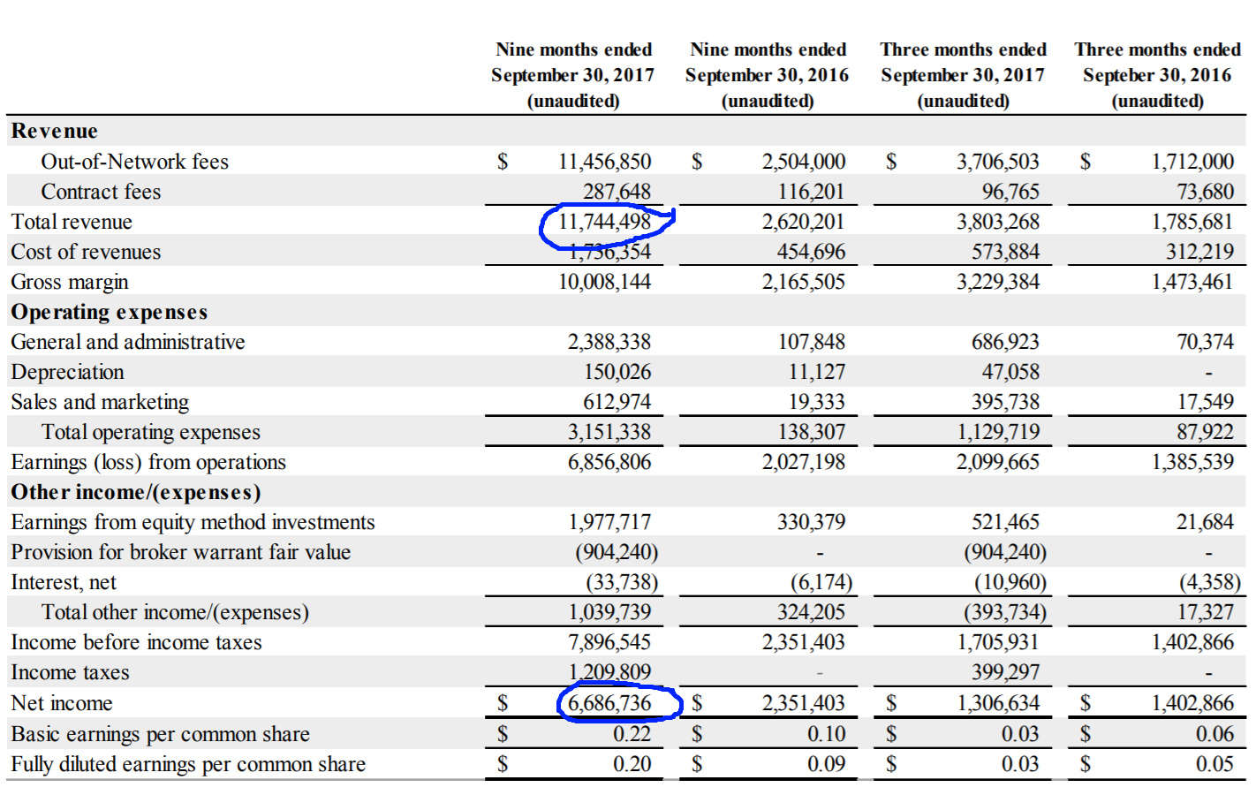Click the 'Contract fees' row label
This screenshot has width=1256, height=795.
click(101, 192)
